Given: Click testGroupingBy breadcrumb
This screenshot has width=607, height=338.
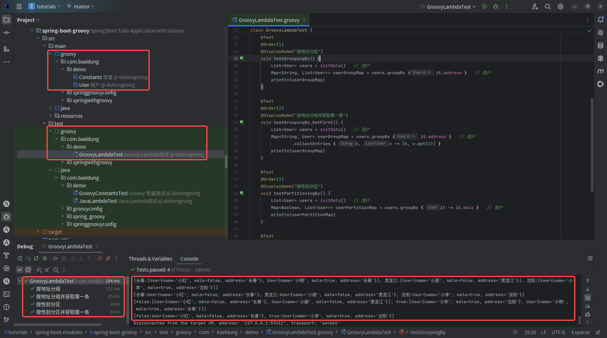Looking at the screenshot, I should 428,332.
